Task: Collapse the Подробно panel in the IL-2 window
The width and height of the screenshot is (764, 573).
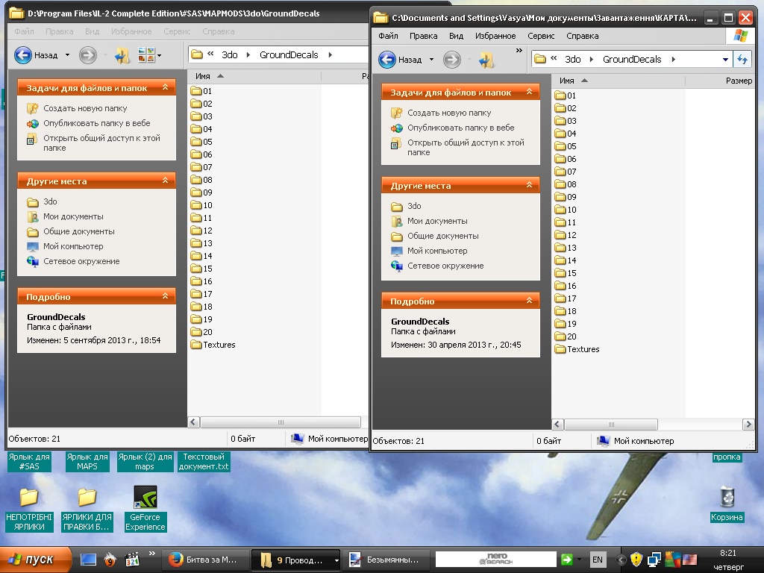Action: (163, 297)
